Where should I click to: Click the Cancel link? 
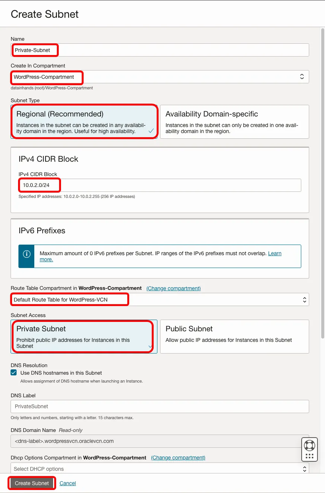(x=68, y=483)
